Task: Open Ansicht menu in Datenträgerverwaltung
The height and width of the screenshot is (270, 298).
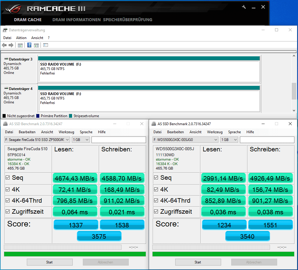Action: point(37,38)
